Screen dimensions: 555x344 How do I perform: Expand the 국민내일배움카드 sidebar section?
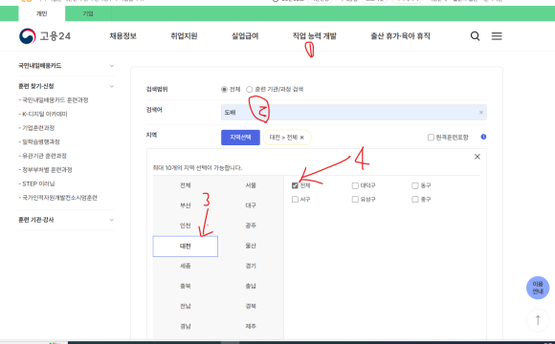coord(66,66)
